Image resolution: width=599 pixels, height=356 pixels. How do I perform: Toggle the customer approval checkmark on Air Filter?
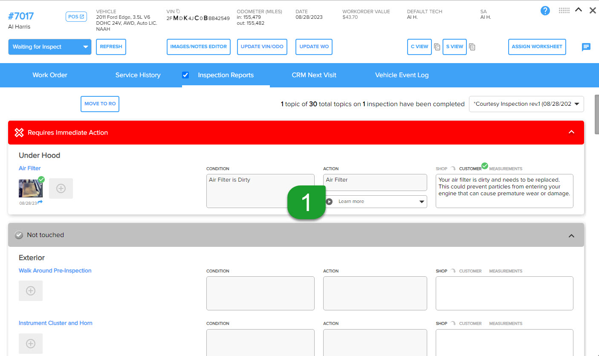tap(484, 165)
